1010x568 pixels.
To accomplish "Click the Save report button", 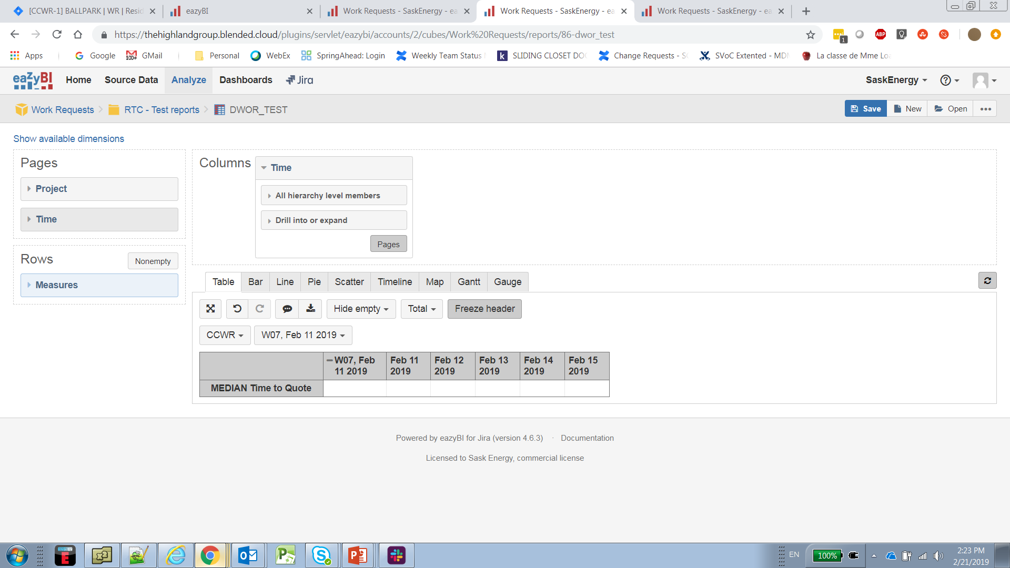I will pyautogui.click(x=865, y=109).
